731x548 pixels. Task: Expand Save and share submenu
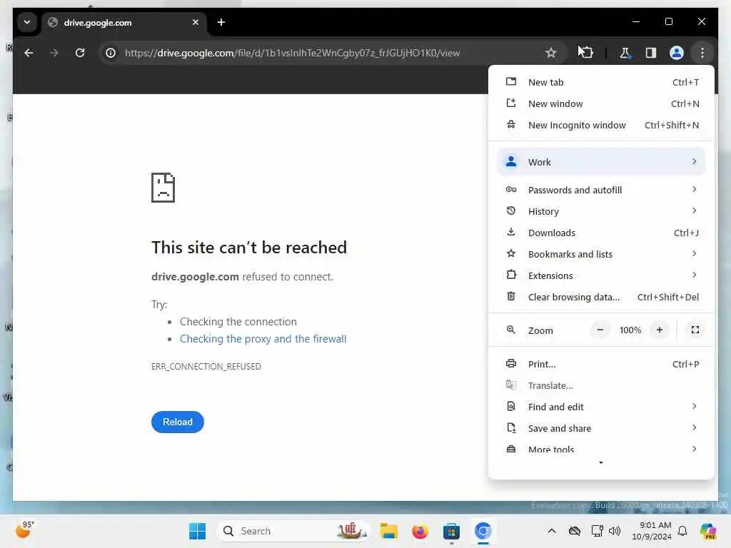601,429
